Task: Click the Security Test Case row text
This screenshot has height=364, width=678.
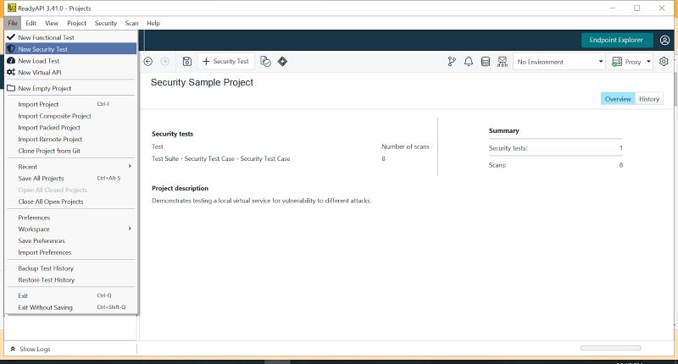Action: [220, 158]
